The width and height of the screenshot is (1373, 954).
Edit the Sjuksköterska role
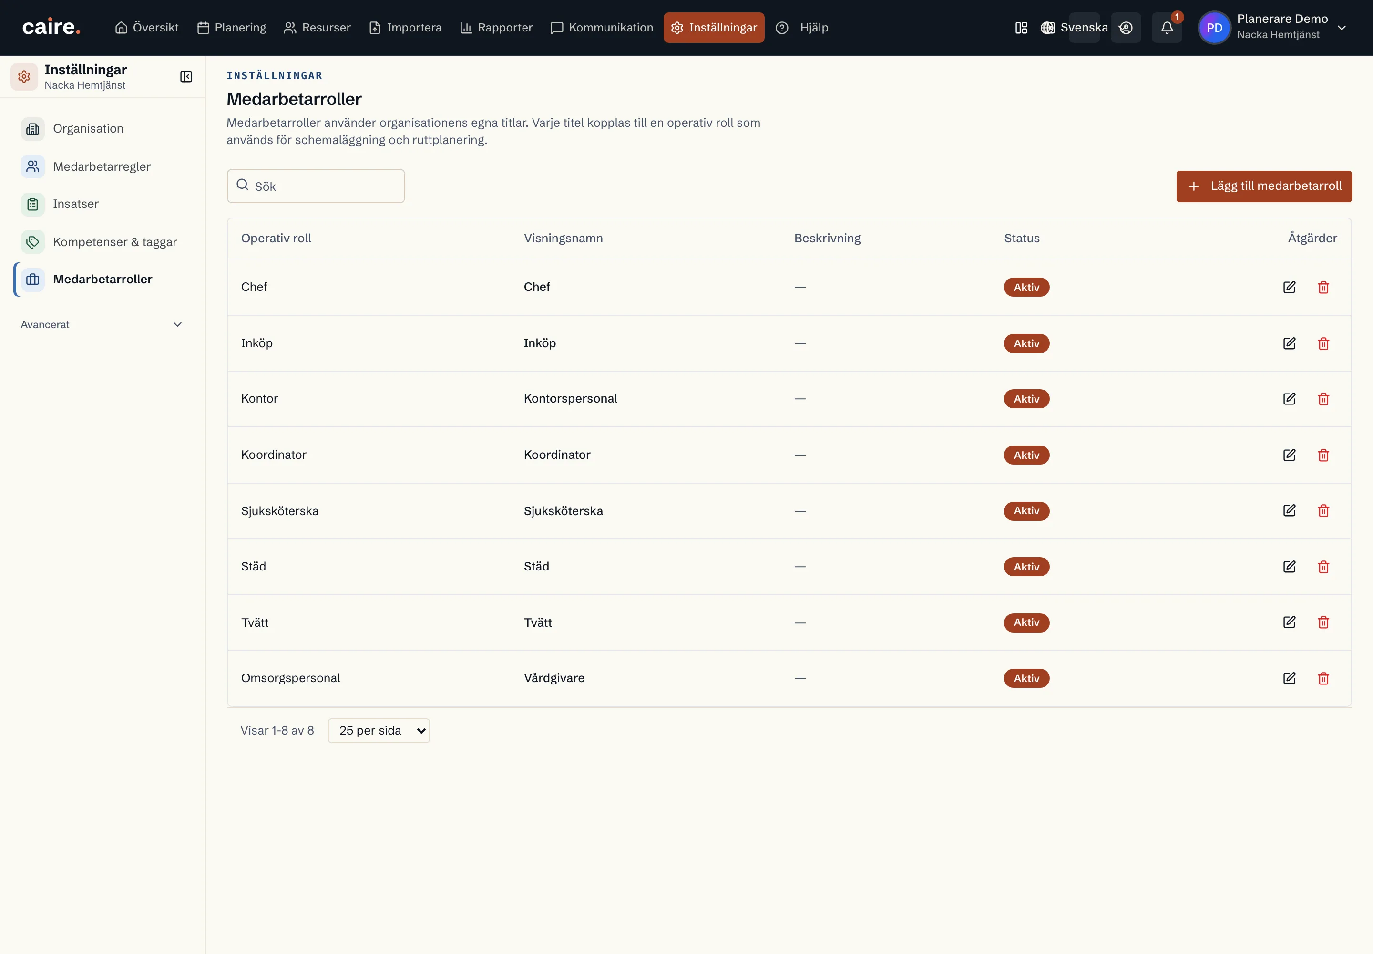1289,510
